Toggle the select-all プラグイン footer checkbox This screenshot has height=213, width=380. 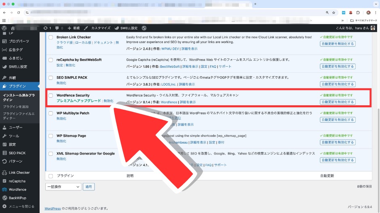[51, 176]
